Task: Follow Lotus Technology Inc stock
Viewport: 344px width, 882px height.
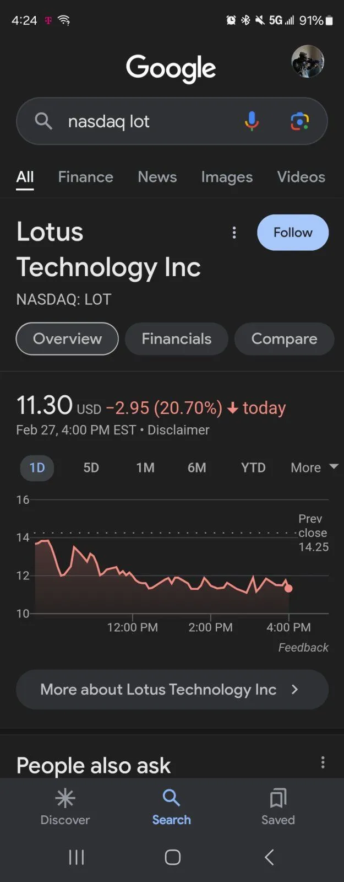Action: click(293, 233)
